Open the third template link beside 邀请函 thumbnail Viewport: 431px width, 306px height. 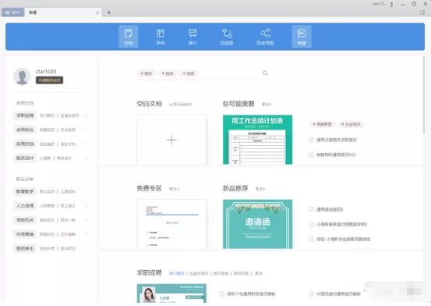click(340, 240)
